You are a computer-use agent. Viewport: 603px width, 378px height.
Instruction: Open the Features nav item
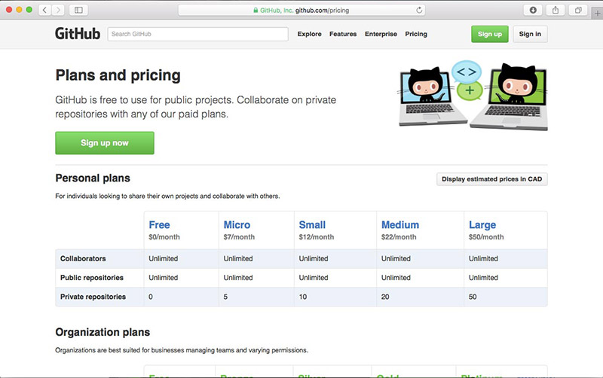coord(343,34)
